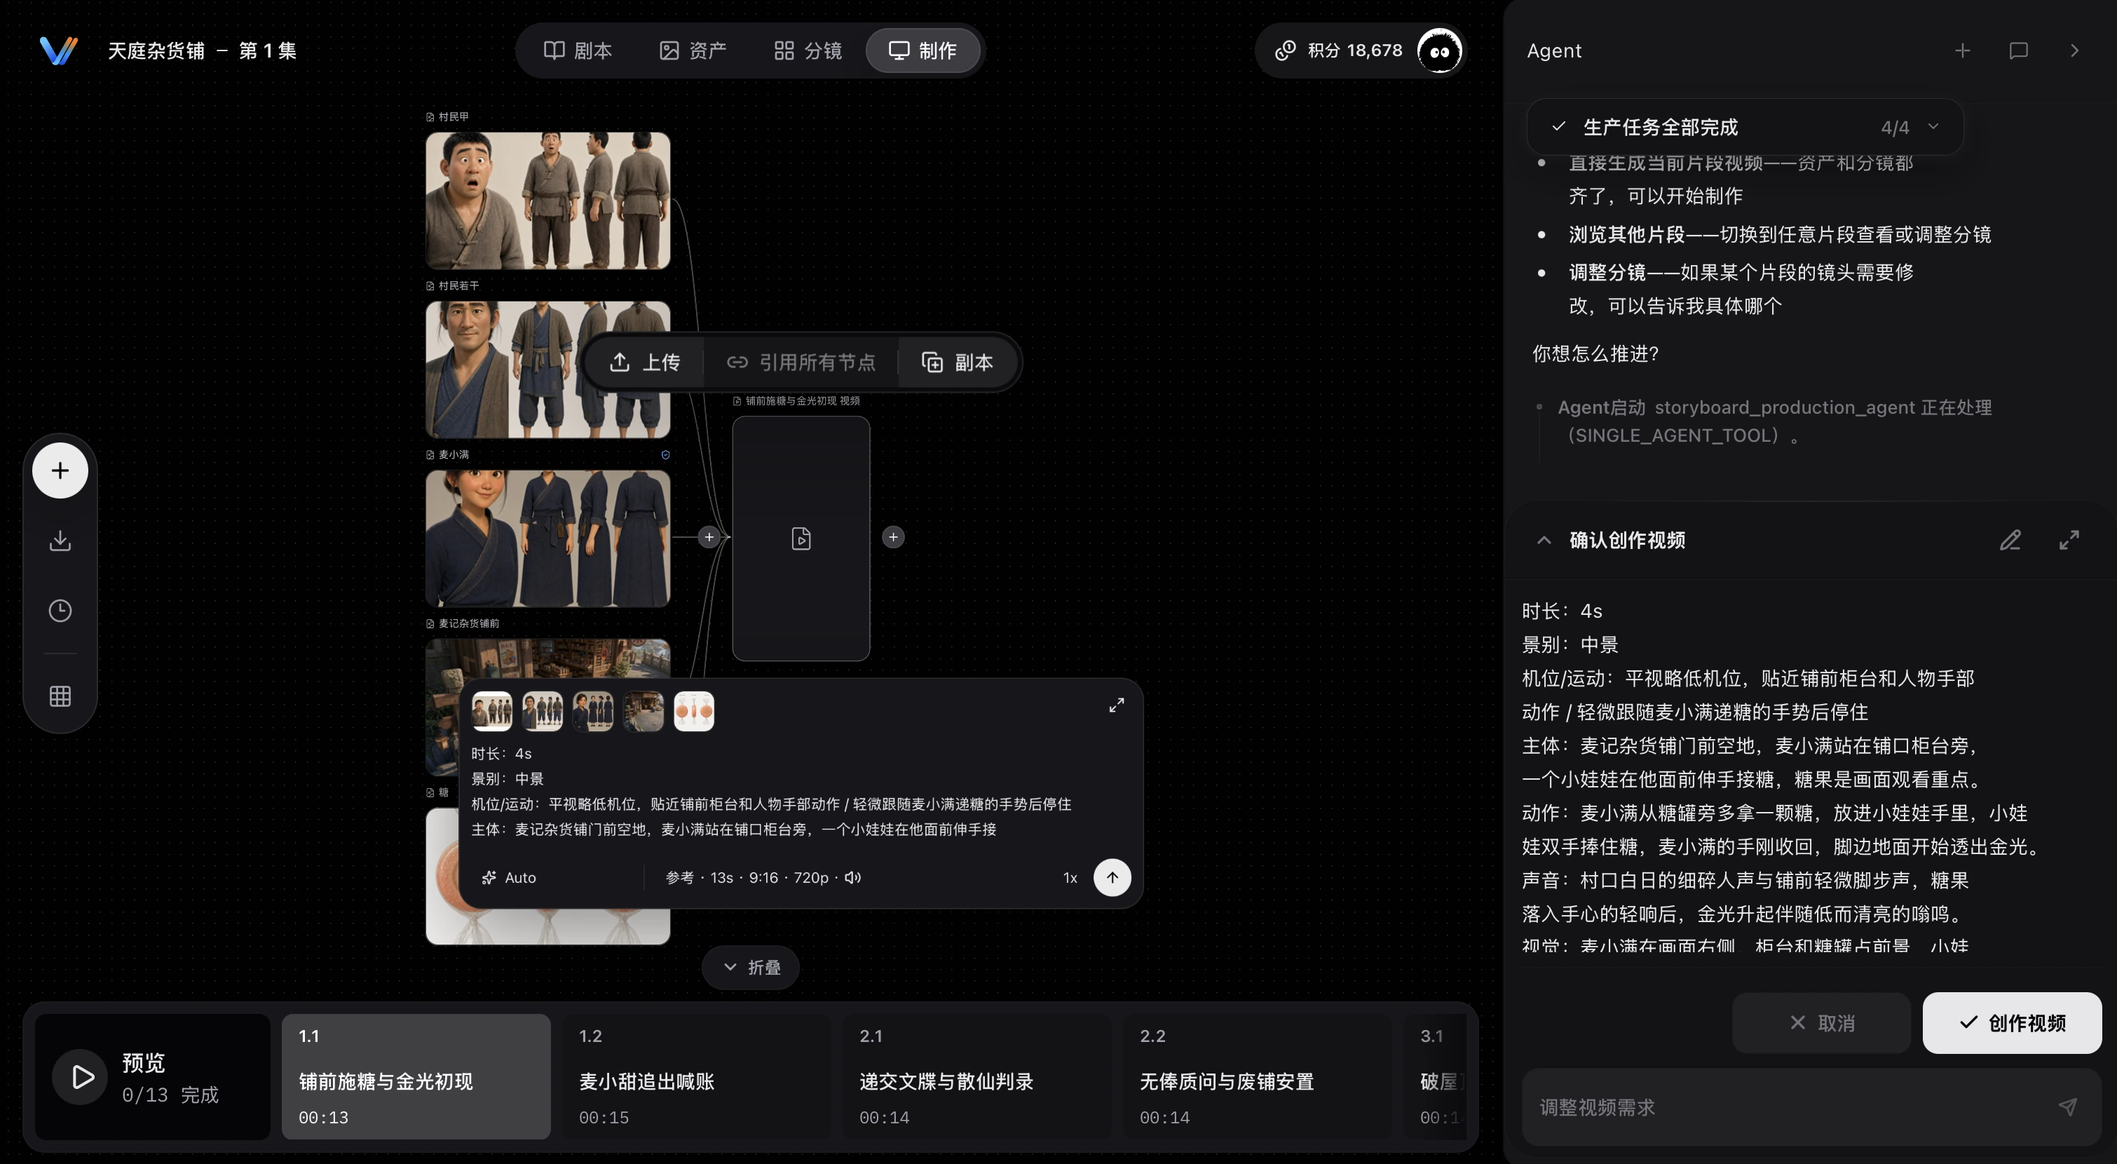Image resolution: width=2117 pixels, height=1164 pixels.
Task: Collapse the Agent panel with right chevron
Action: click(x=2074, y=50)
